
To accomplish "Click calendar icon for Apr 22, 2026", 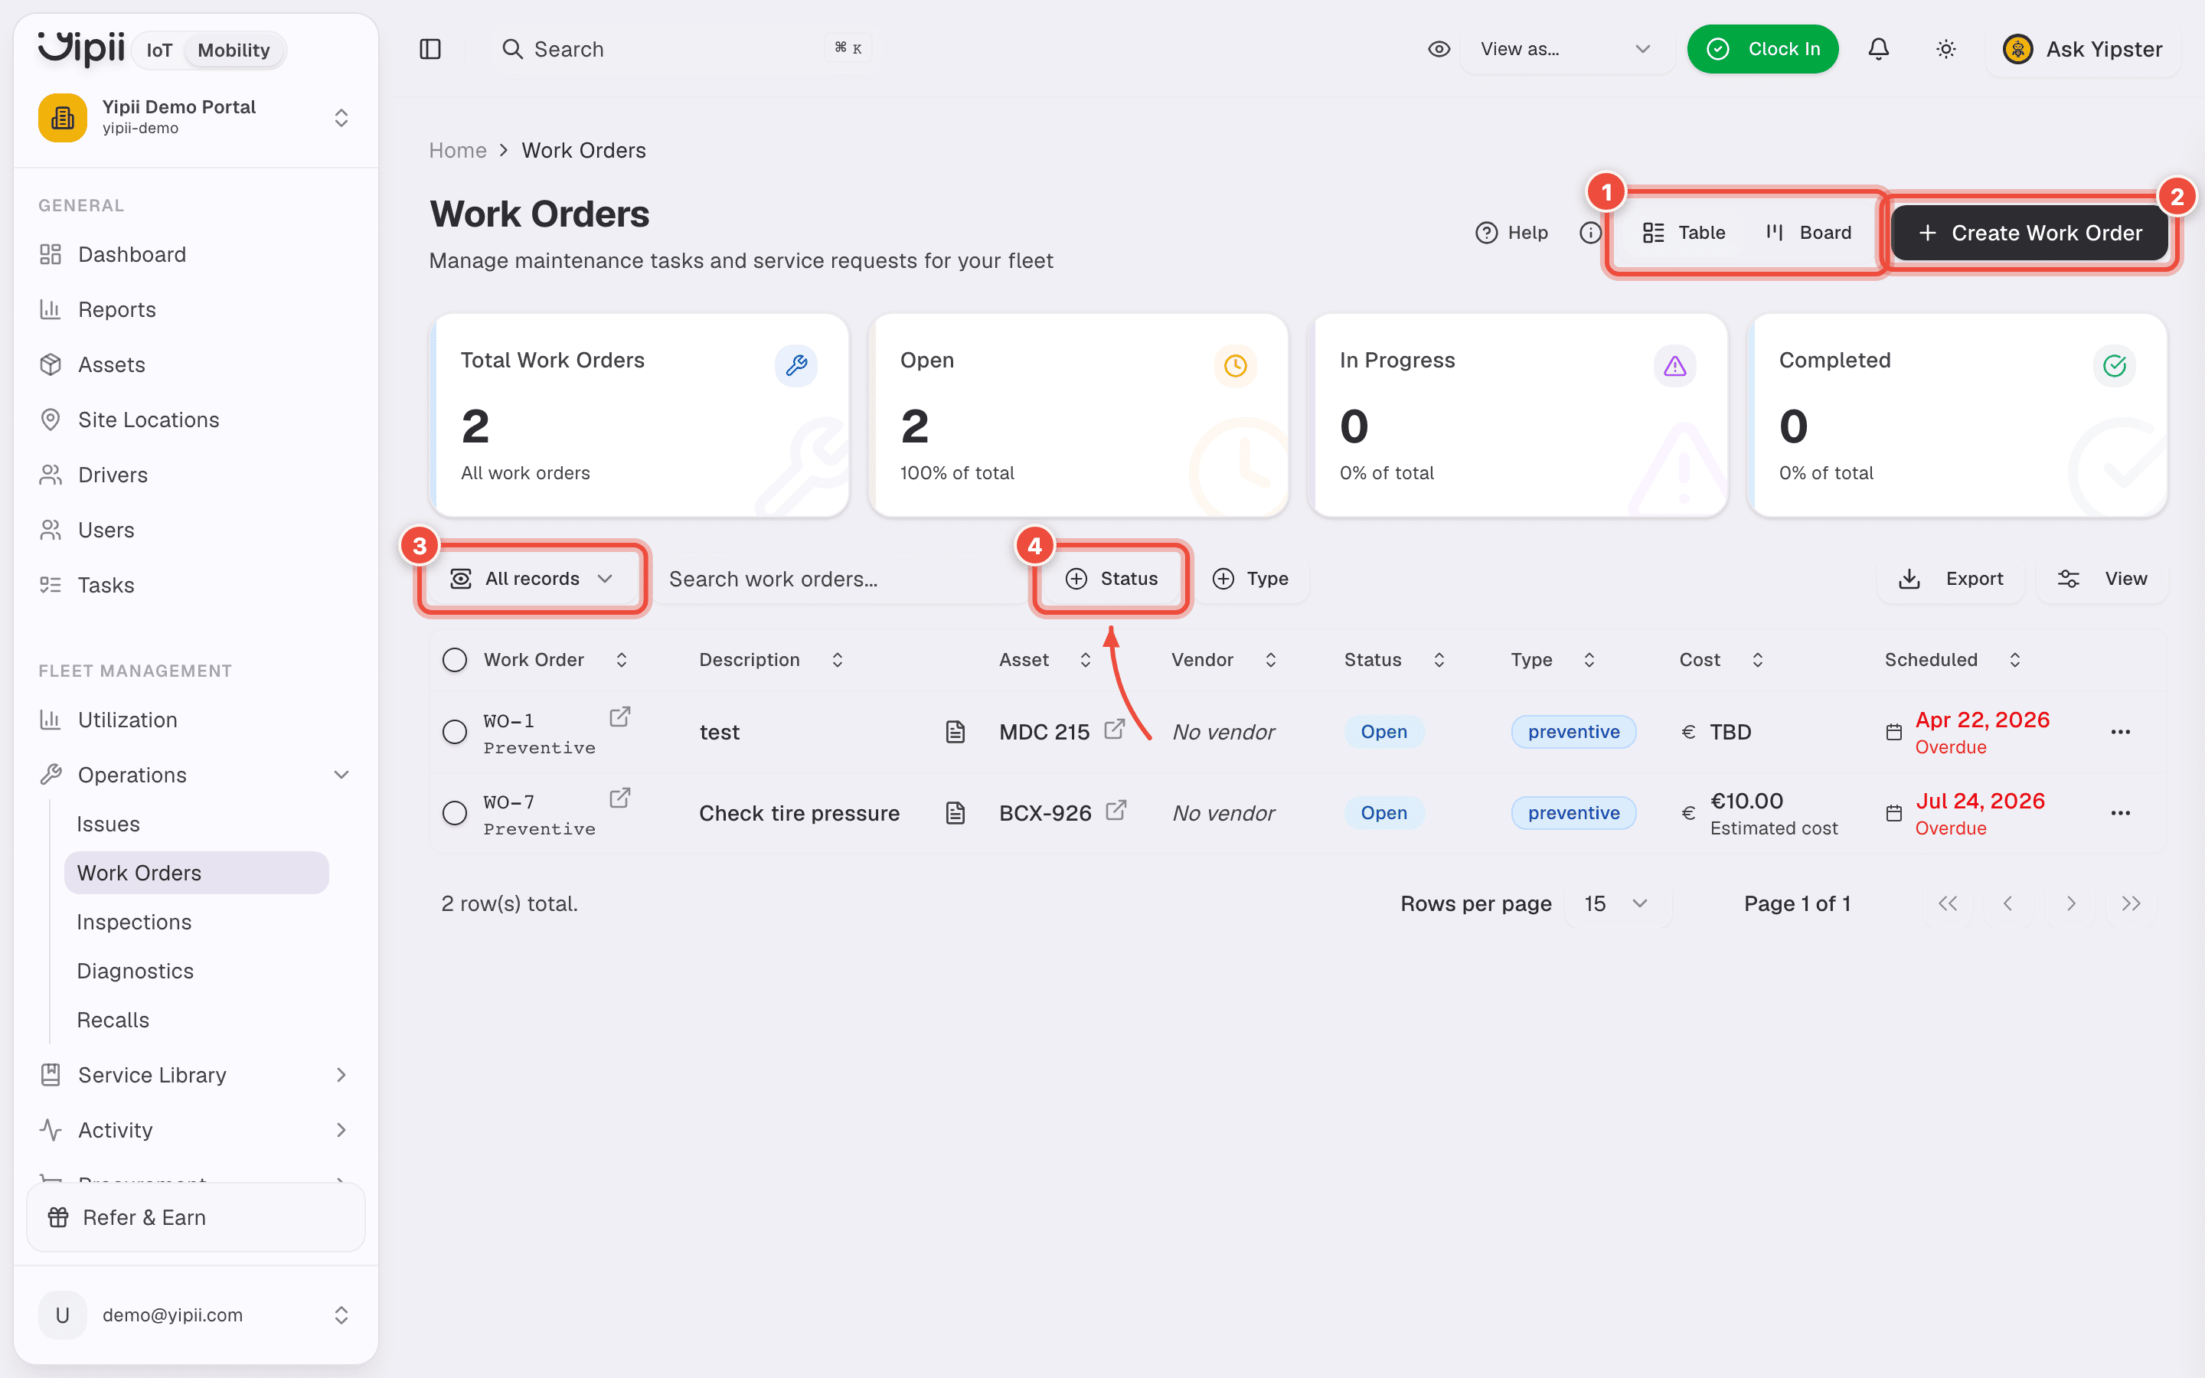I will (x=1893, y=732).
